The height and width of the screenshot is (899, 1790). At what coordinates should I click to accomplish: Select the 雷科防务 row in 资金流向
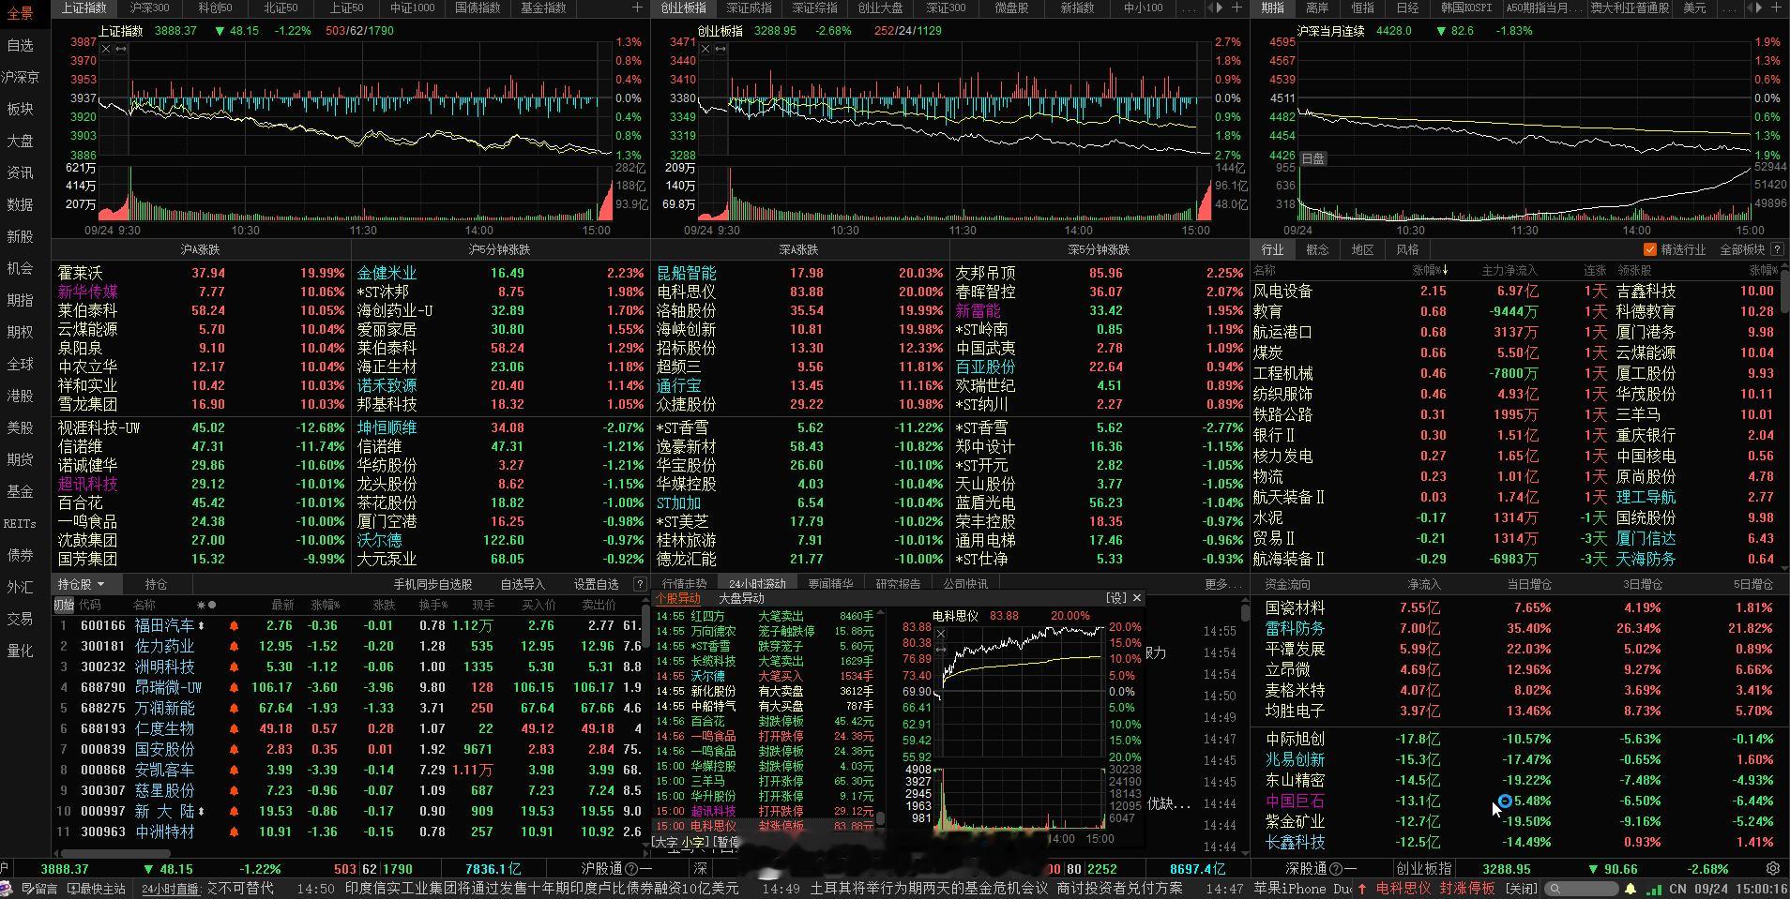1518,628
